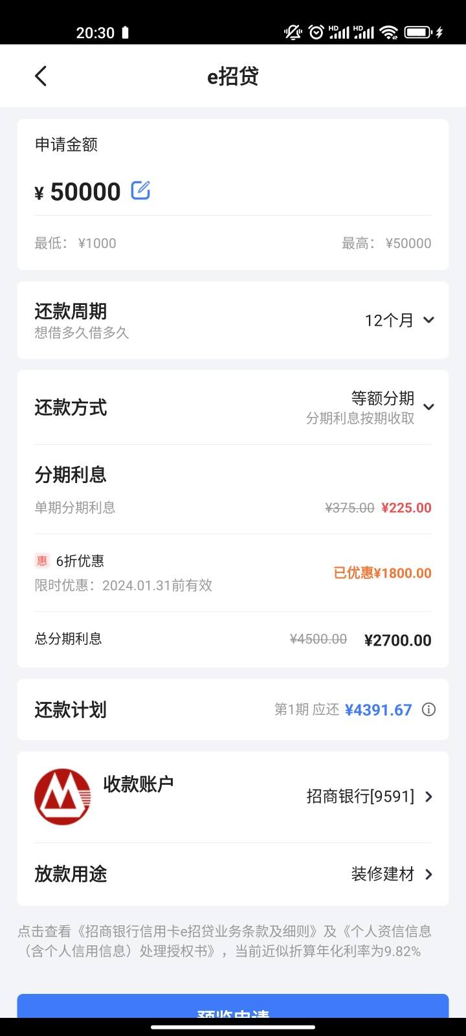The height and width of the screenshot is (1036, 466).
Task: Tap the alarm clock status icon
Action: tap(316, 32)
